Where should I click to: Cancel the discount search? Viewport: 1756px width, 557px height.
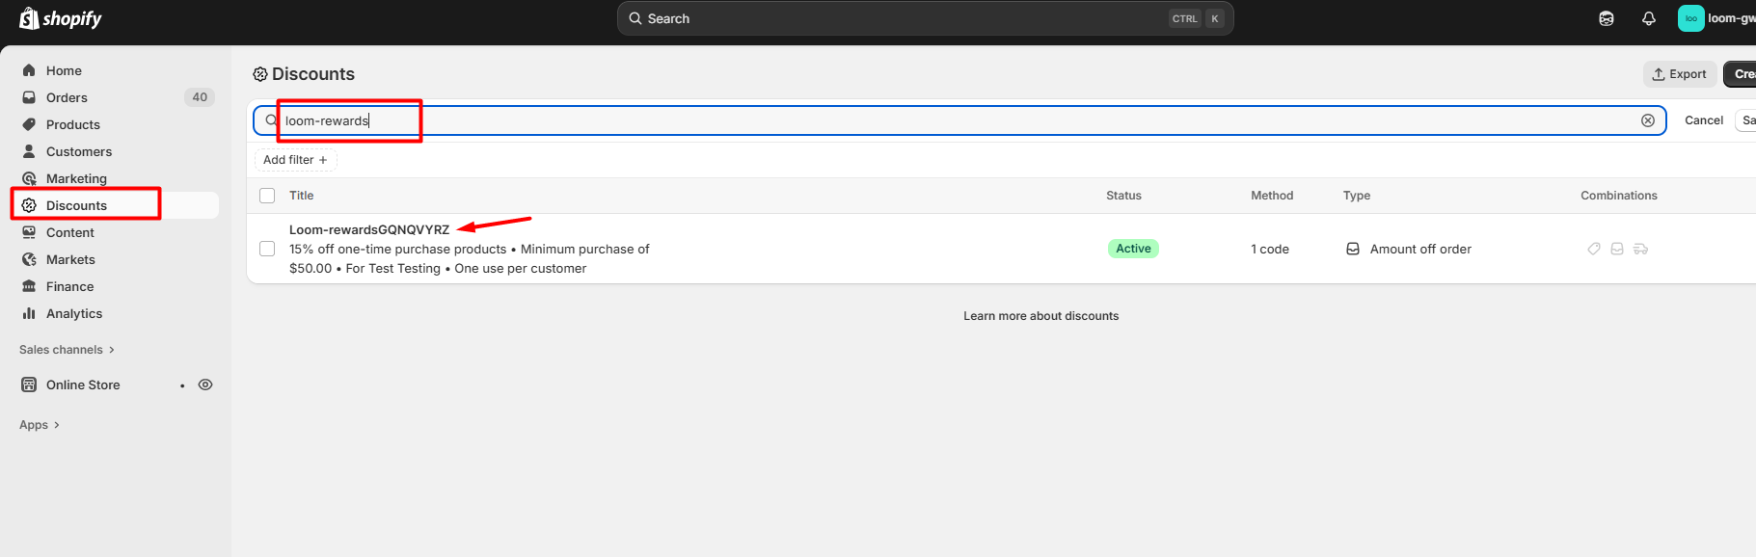click(x=1703, y=120)
